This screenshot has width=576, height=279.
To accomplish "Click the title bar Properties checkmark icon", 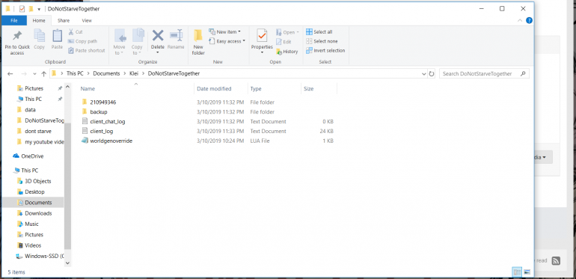I will point(22,9).
